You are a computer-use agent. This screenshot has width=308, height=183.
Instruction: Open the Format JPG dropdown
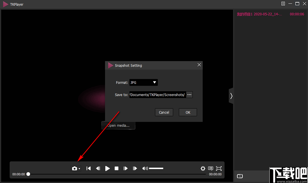(144, 83)
